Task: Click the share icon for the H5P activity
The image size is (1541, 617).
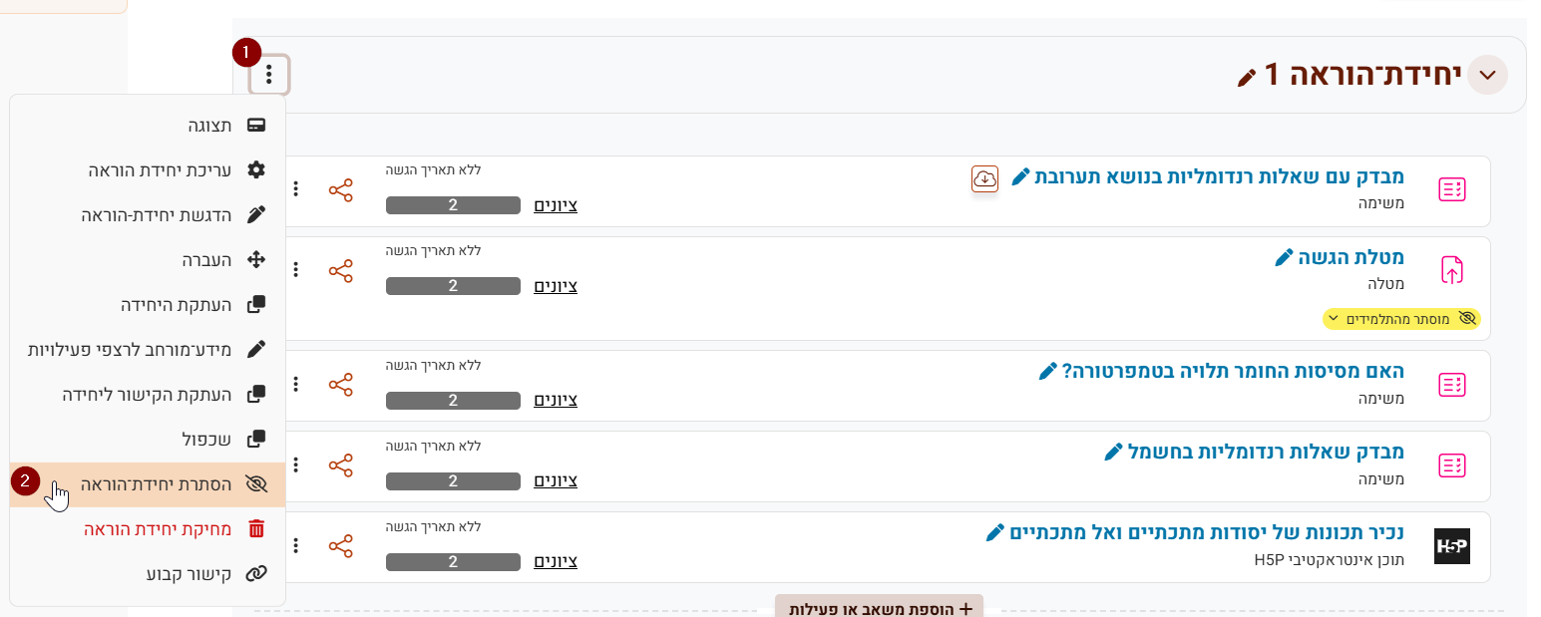Action: pyautogui.click(x=341, y=546)
